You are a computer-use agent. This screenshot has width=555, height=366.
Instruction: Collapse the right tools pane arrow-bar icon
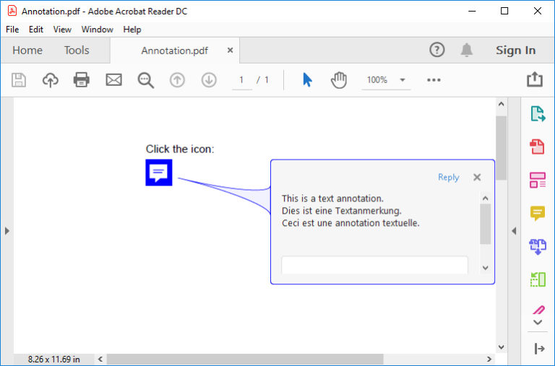[x=539, y=349]
